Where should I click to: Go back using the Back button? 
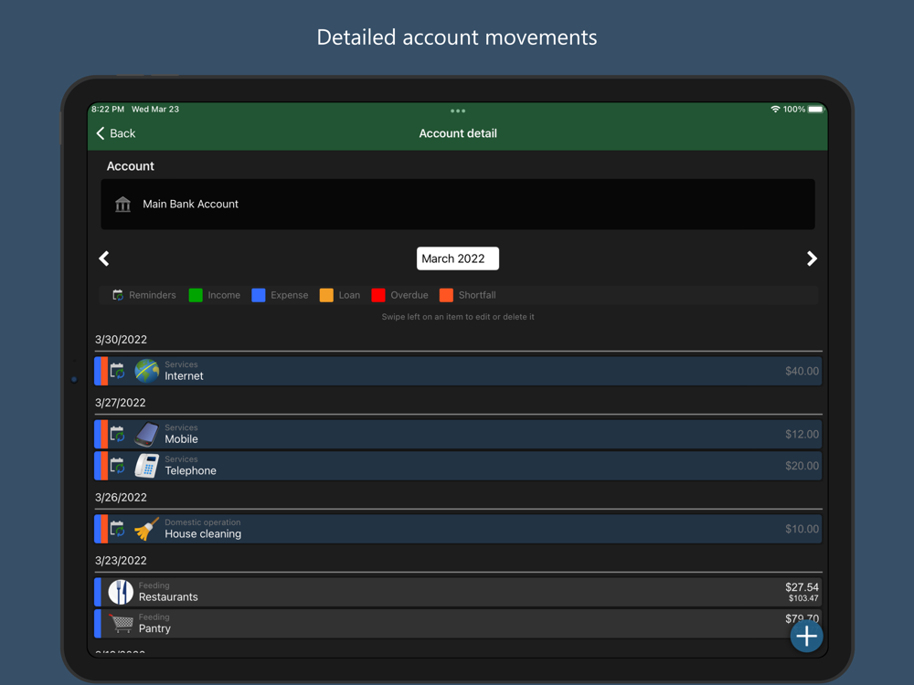click(115, 133)
